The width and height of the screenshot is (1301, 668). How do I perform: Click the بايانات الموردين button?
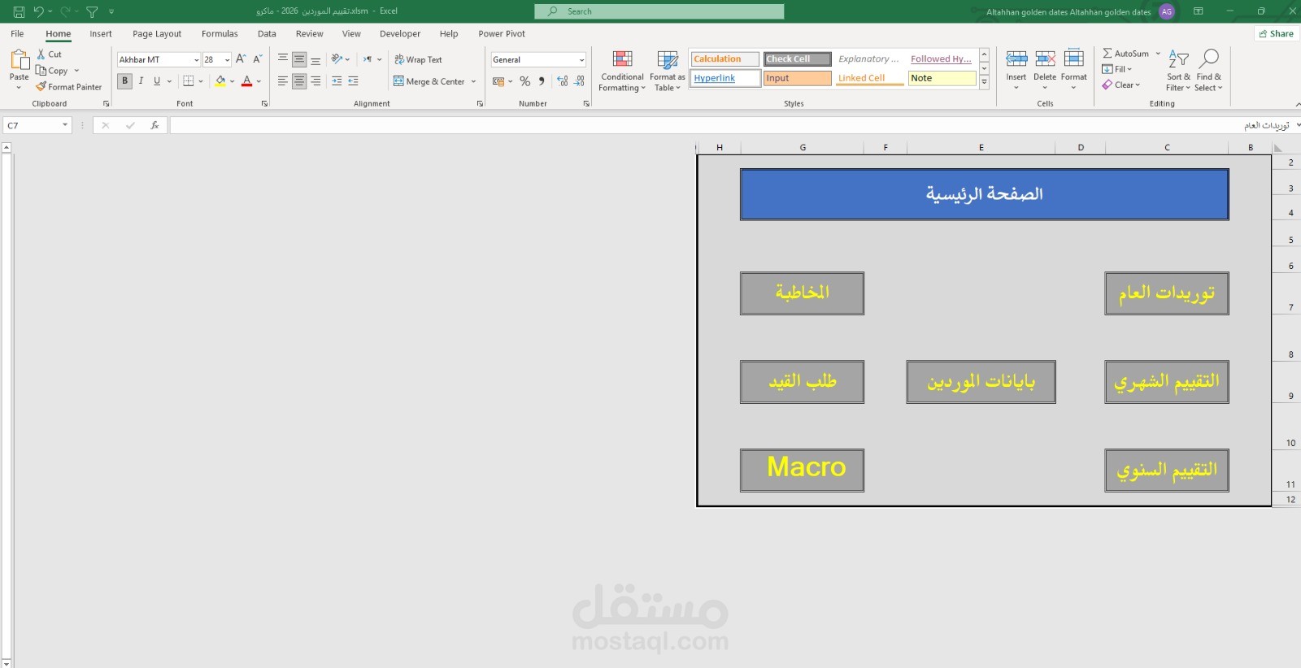(981, 382)
